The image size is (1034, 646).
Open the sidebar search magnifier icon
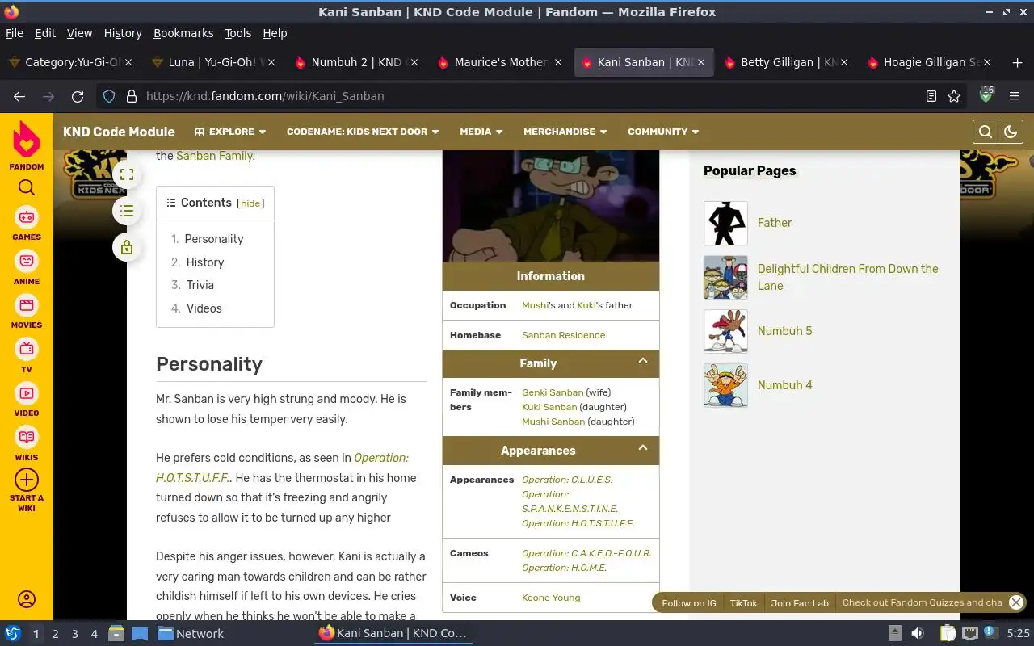27,187
